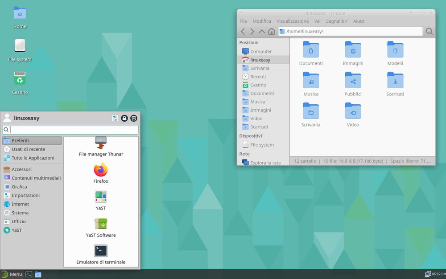This screenshot has height=279, width=446.
Task: Open the Vai menu in Thunar
Action: point(318,21)
